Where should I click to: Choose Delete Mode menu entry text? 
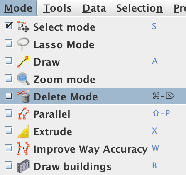click(x=66, y=97)
